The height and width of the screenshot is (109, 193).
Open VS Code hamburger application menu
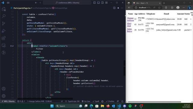click(8, 3)
